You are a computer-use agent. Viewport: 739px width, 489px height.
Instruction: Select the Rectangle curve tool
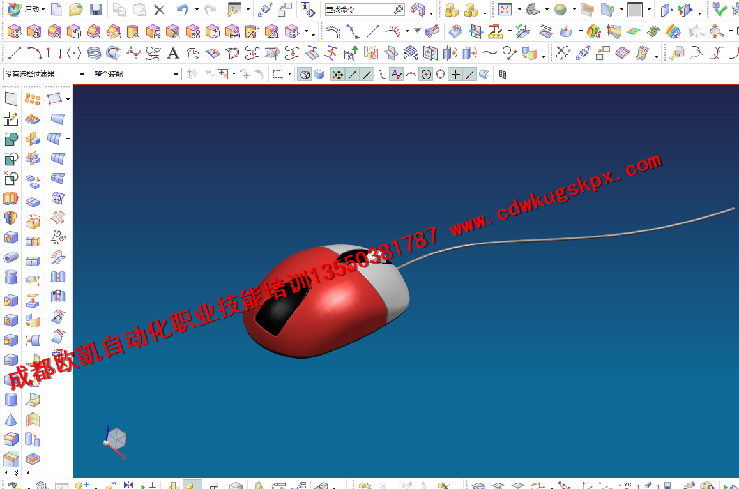pyautogui.click(x=54, y=53)
